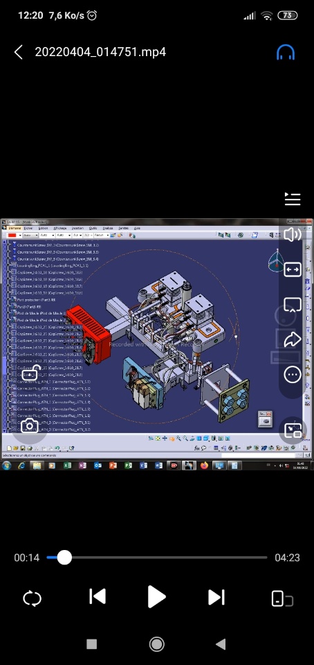
Task: Change video aspect ratio with arrows icon
Action: tap(293, 269)
